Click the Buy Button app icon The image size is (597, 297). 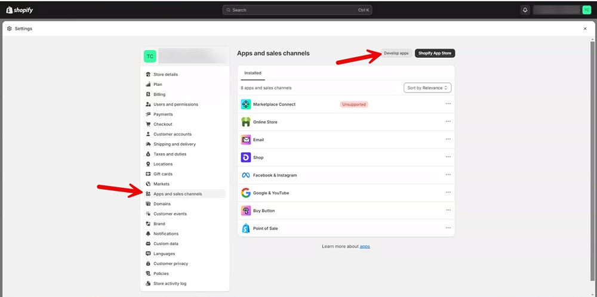click(246, 211)
